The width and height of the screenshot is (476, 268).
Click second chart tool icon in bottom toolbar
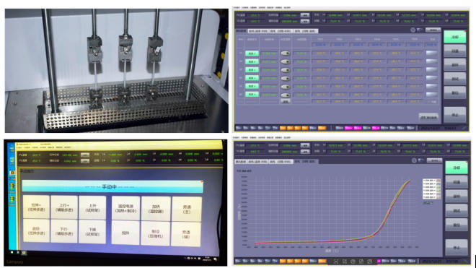345,261
